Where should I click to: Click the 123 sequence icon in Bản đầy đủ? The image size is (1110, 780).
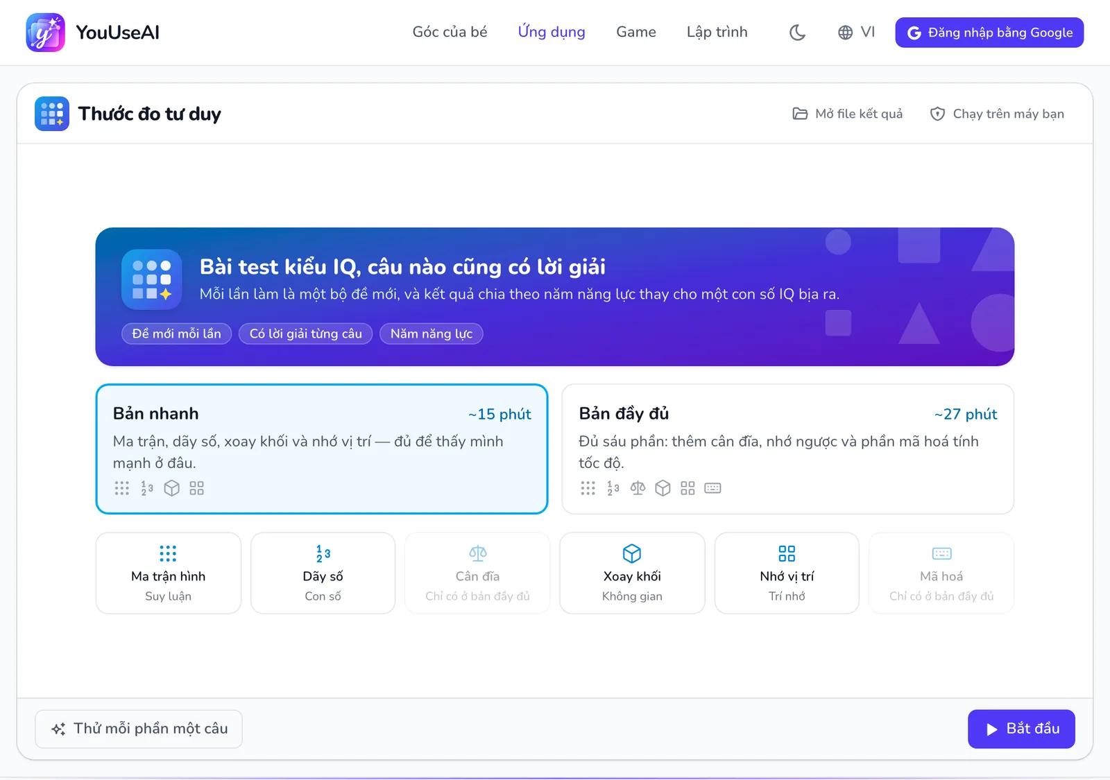(613, 488)
